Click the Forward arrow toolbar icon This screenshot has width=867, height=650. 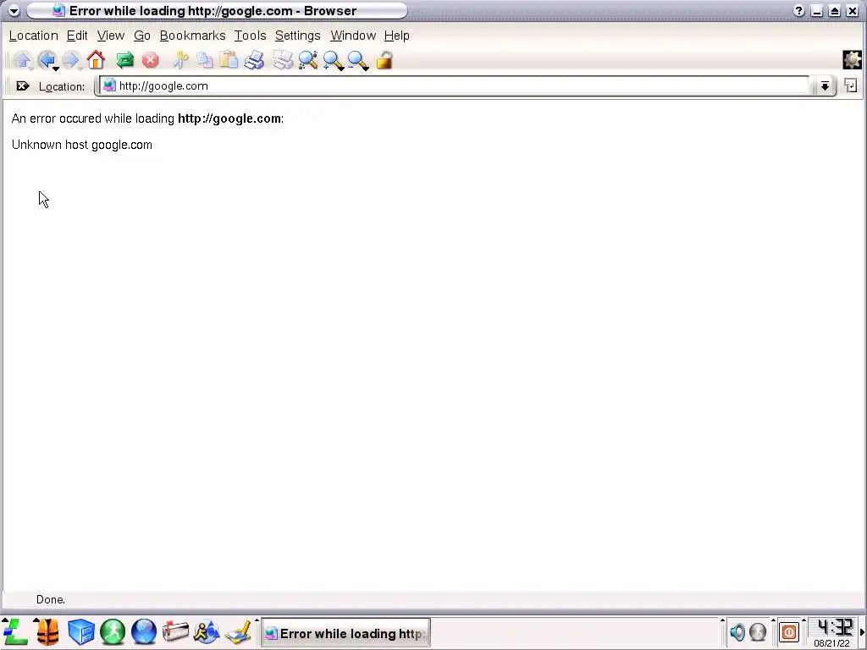[x=71, y=60]
